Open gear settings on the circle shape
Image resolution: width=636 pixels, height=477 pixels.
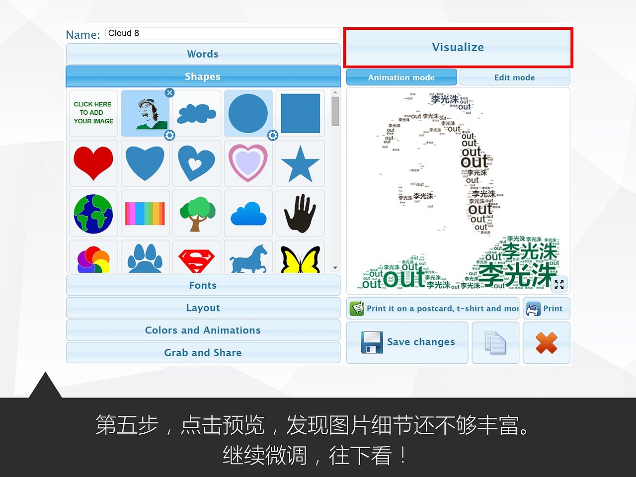[272, 135]
